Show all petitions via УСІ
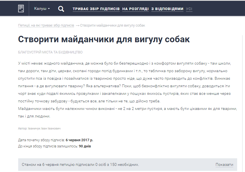 click(189, 9)
